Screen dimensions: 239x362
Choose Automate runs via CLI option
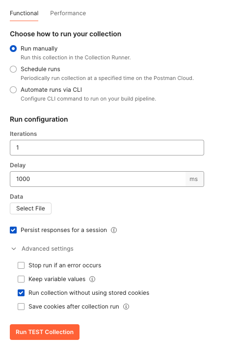click(13, 90)
